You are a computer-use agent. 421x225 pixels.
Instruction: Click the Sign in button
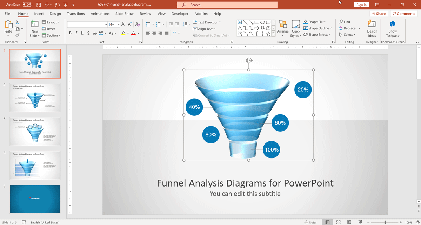[x=361, y=5]
